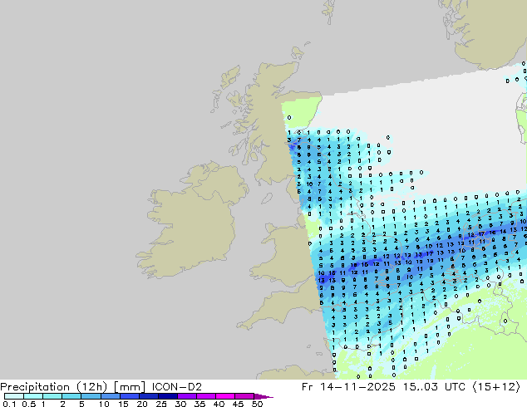Select the 35–40 mm legend color box

point(206,396)
